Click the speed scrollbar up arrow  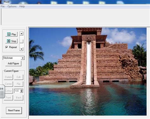tap(22, 34)
